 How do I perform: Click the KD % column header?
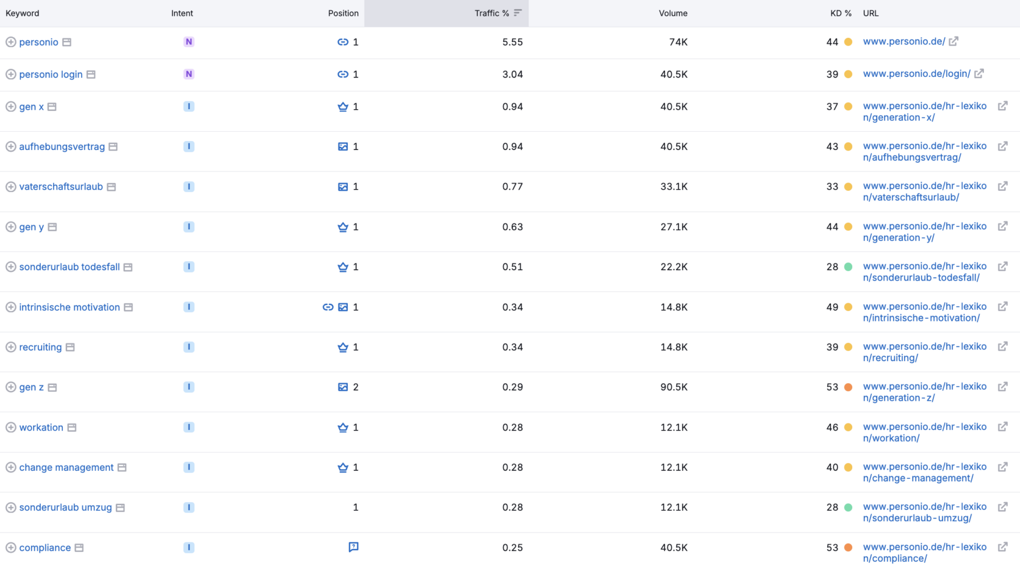tap(840, 13)
